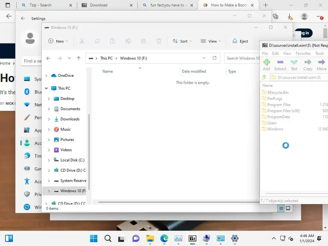Image resolution: width=328 pixels, height=246 pixels.
Task: Click the Delete trash icon in Explorer
Action: [x=159, y=41]
